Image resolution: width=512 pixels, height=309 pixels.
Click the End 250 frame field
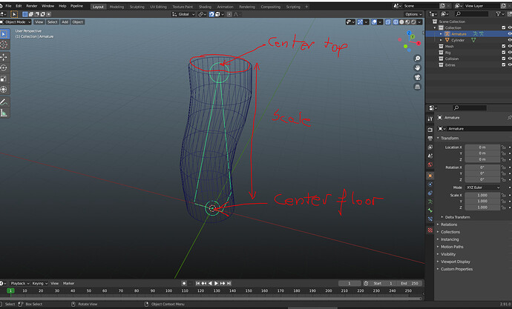point(410,283)
